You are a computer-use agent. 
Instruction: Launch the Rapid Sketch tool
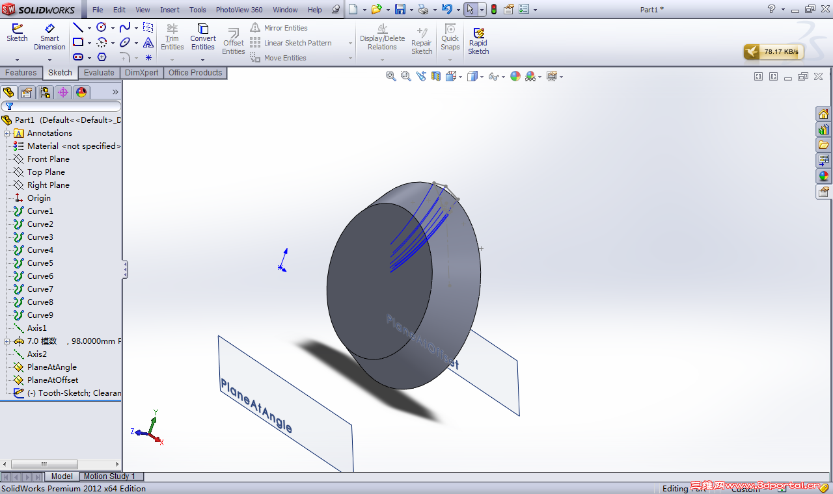478,41
